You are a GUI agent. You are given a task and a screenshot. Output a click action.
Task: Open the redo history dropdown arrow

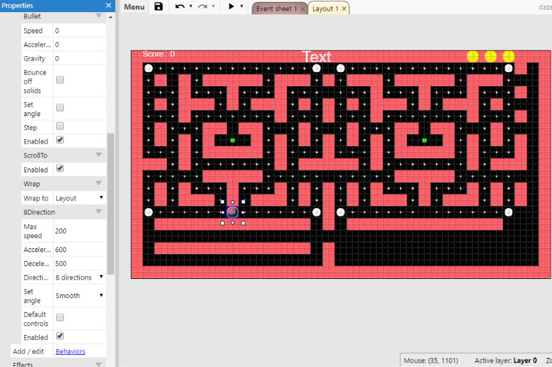213,6
